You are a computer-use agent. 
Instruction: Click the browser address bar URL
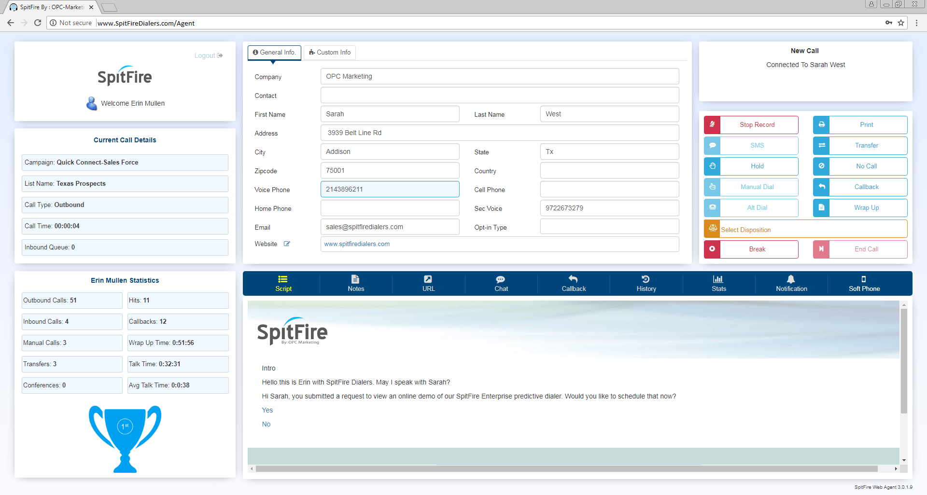[146, 23]
